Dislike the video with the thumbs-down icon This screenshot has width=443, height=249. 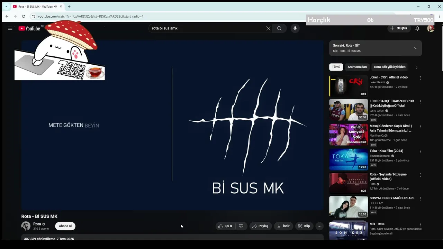point(241,226)
